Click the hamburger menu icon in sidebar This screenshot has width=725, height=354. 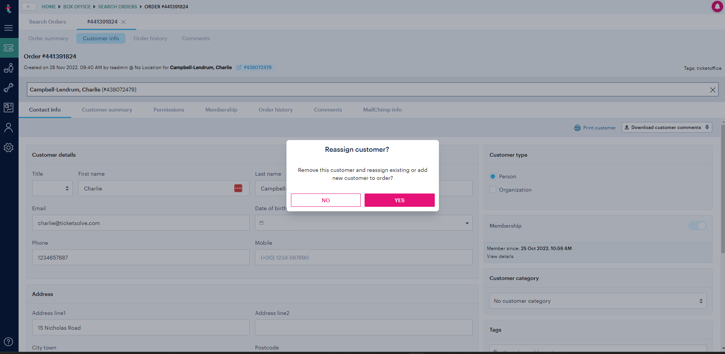pyautogui.click(x=8, y=28)
